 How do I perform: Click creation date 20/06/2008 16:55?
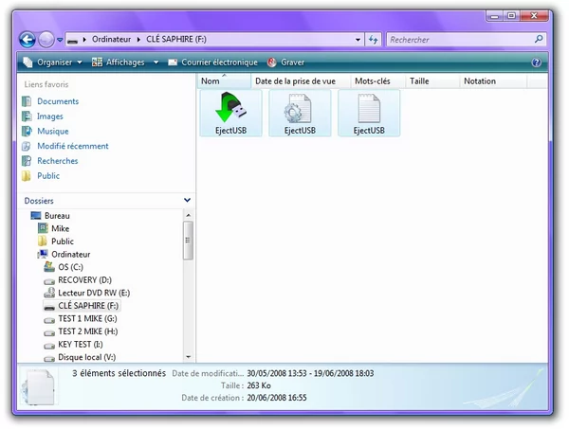277,398
